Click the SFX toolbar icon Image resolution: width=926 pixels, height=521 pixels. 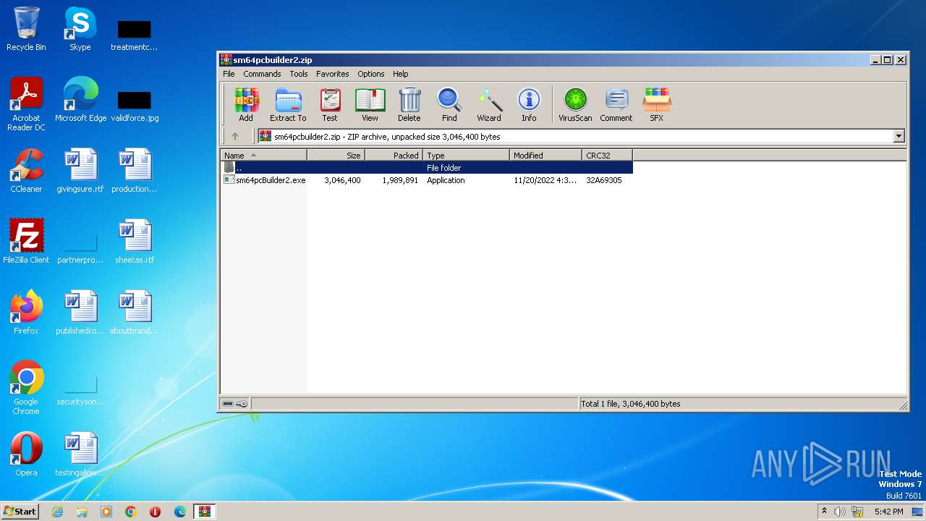tap(656, 105)
